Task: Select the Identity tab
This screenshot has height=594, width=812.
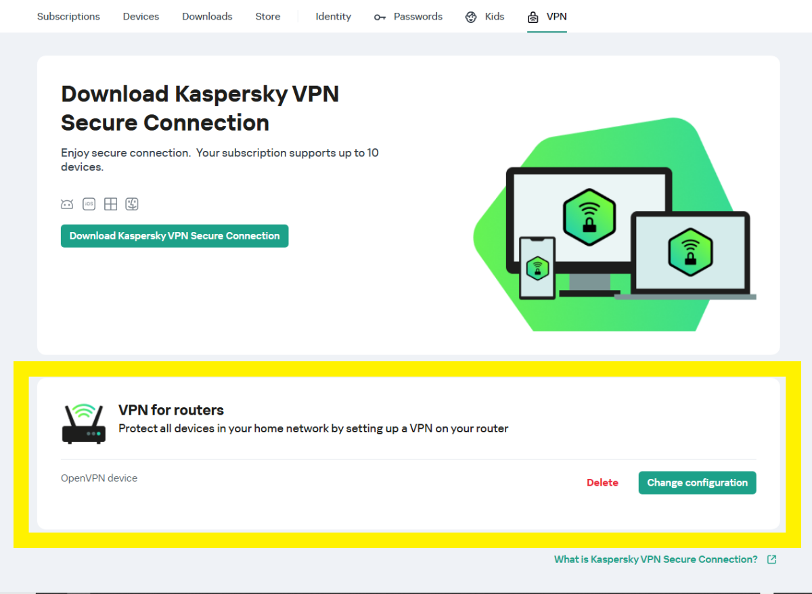Action: [x=334, y=16]
